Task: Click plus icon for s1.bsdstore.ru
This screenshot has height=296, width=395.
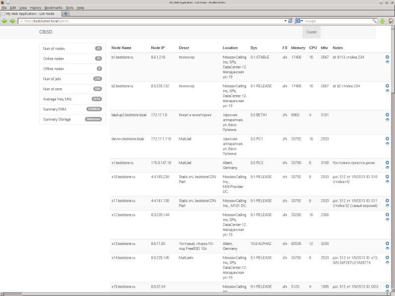Action: pyautogui.click(x=387, y=163)
